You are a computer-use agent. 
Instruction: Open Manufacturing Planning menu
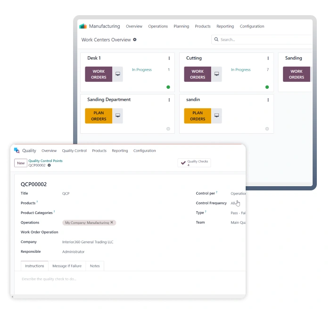[182, 26]
